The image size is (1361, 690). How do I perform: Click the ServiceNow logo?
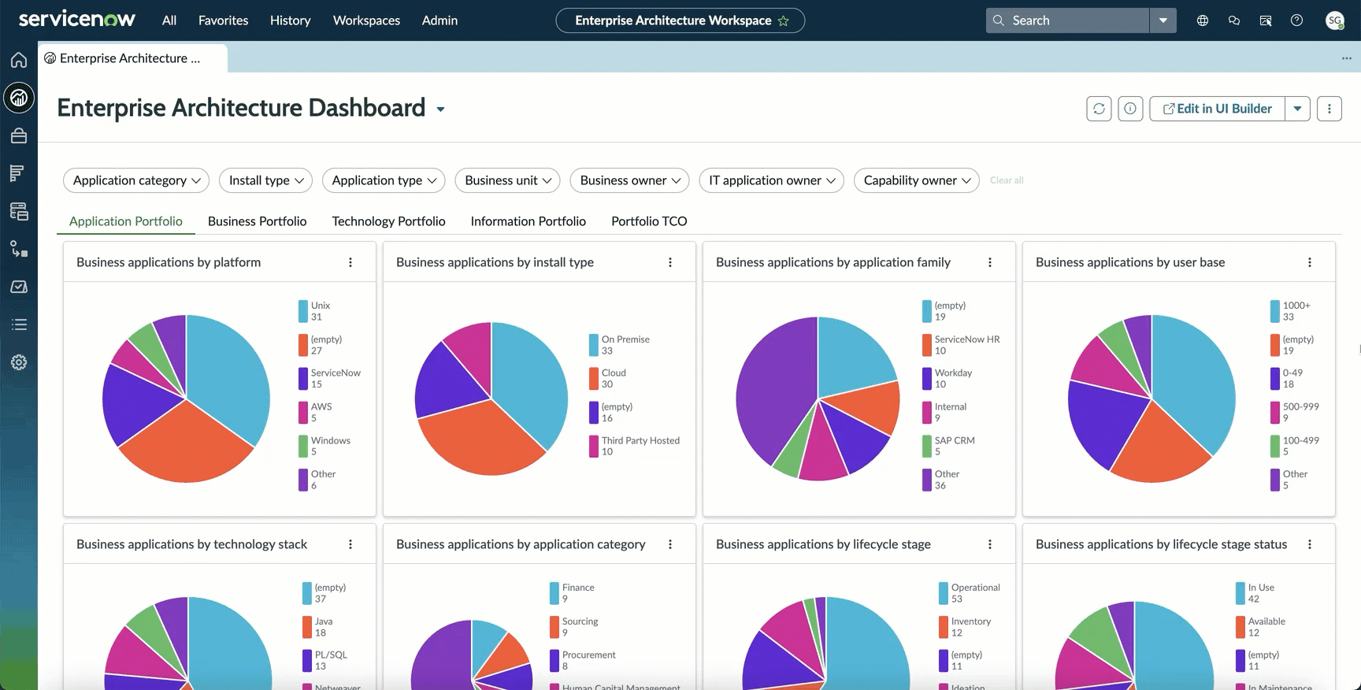(76, 20)
